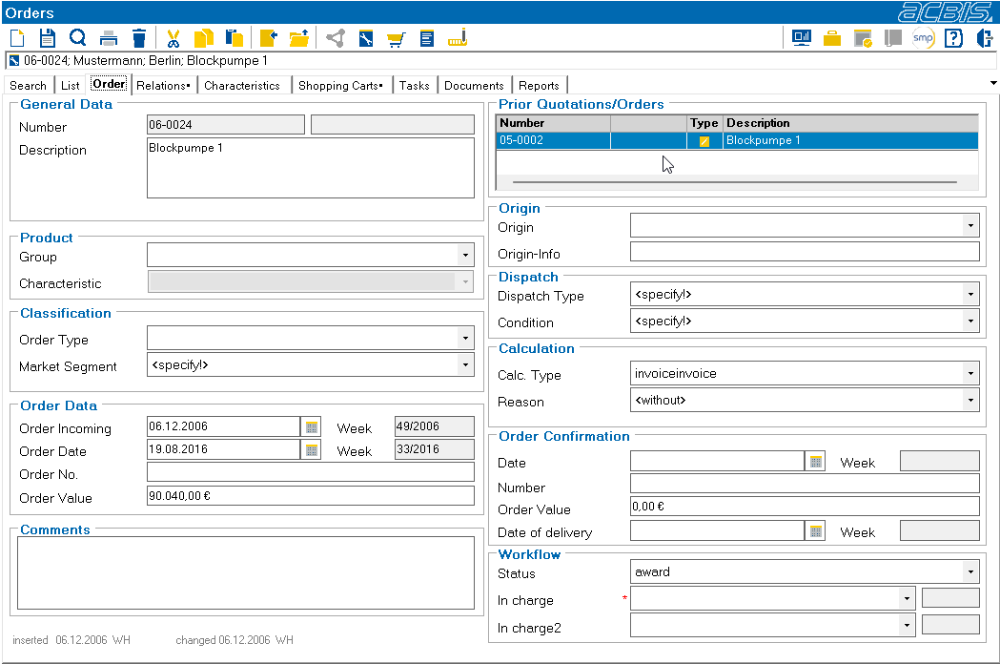Click the window with yellow checkmark icon
This screenshot has height=664, width=1000.
pos(863,38)
